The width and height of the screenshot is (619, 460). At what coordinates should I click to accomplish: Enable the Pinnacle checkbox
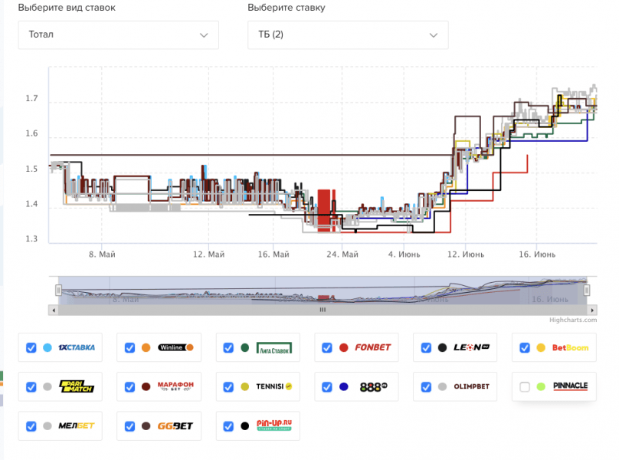[525, 386]
